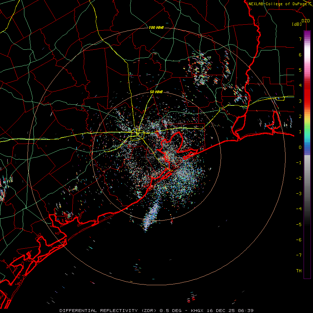Click the 2 value on the color scale
This screenshot has width=313, height=313.
tap(300, 117)
